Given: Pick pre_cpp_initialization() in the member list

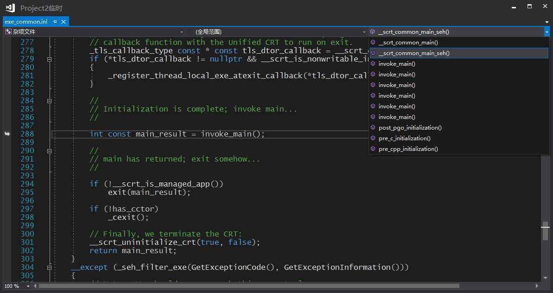Looking at the screenshot, I should [x=459, y=149].
